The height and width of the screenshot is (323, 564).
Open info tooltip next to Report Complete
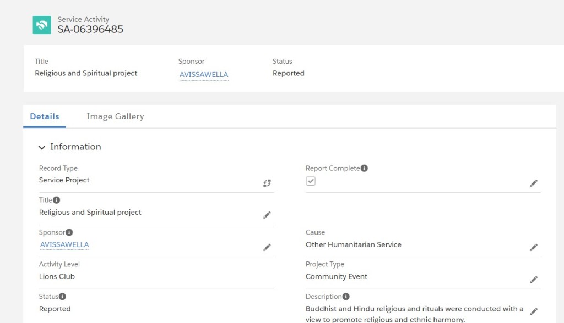[x=364, y=168]
